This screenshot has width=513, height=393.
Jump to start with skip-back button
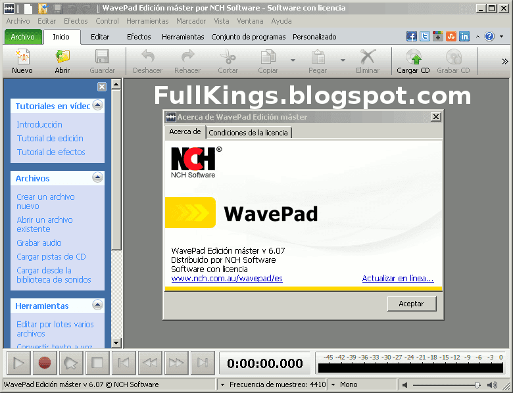[x=124, y=363]
